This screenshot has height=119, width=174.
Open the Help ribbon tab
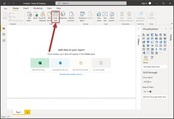coord(58,8)
